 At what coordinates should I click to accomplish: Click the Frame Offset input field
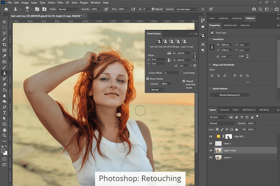click(171, 73)
